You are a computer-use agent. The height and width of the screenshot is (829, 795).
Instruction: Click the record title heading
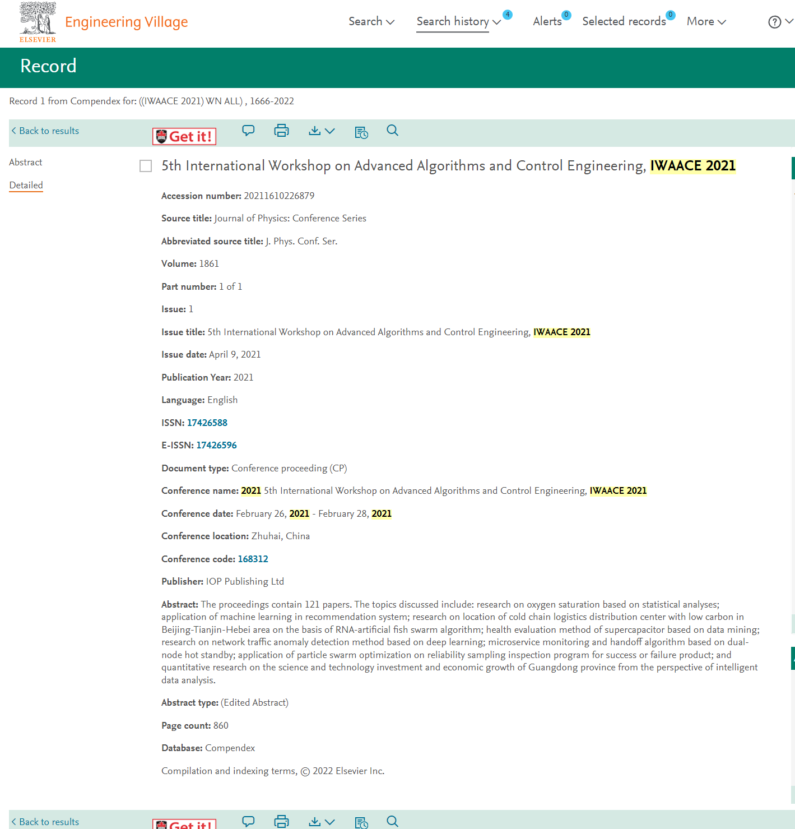tap(448, 166)
